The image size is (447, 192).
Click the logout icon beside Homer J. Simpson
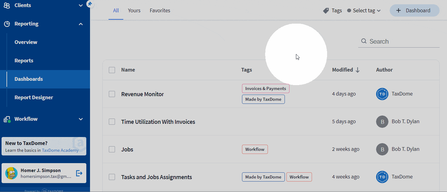[x=79, y=173]
